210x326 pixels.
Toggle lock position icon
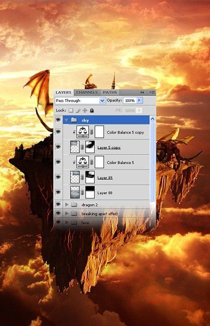[85, 111]
